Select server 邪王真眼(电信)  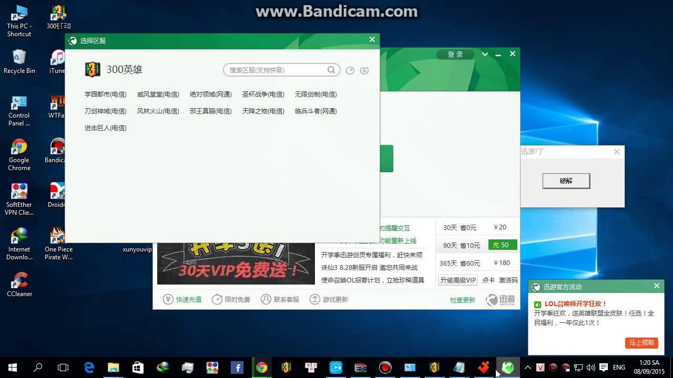point(211,111)
